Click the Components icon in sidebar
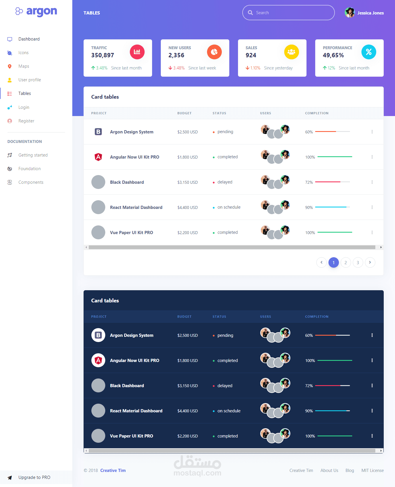 coord(10,182)
